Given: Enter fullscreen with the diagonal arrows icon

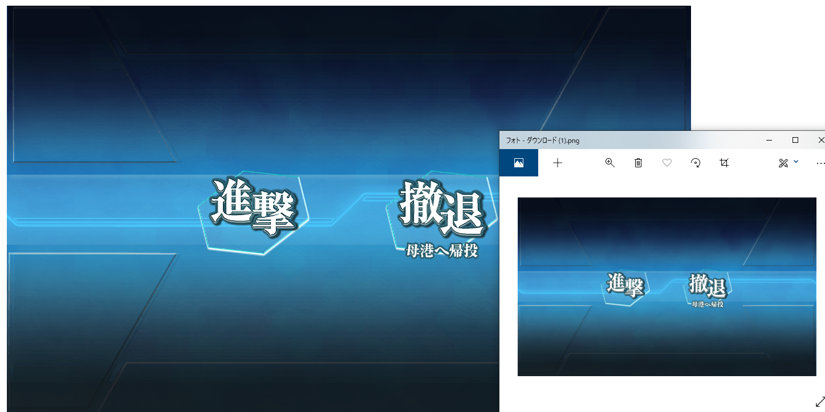Looking at the screenshot, I should 820,401.
